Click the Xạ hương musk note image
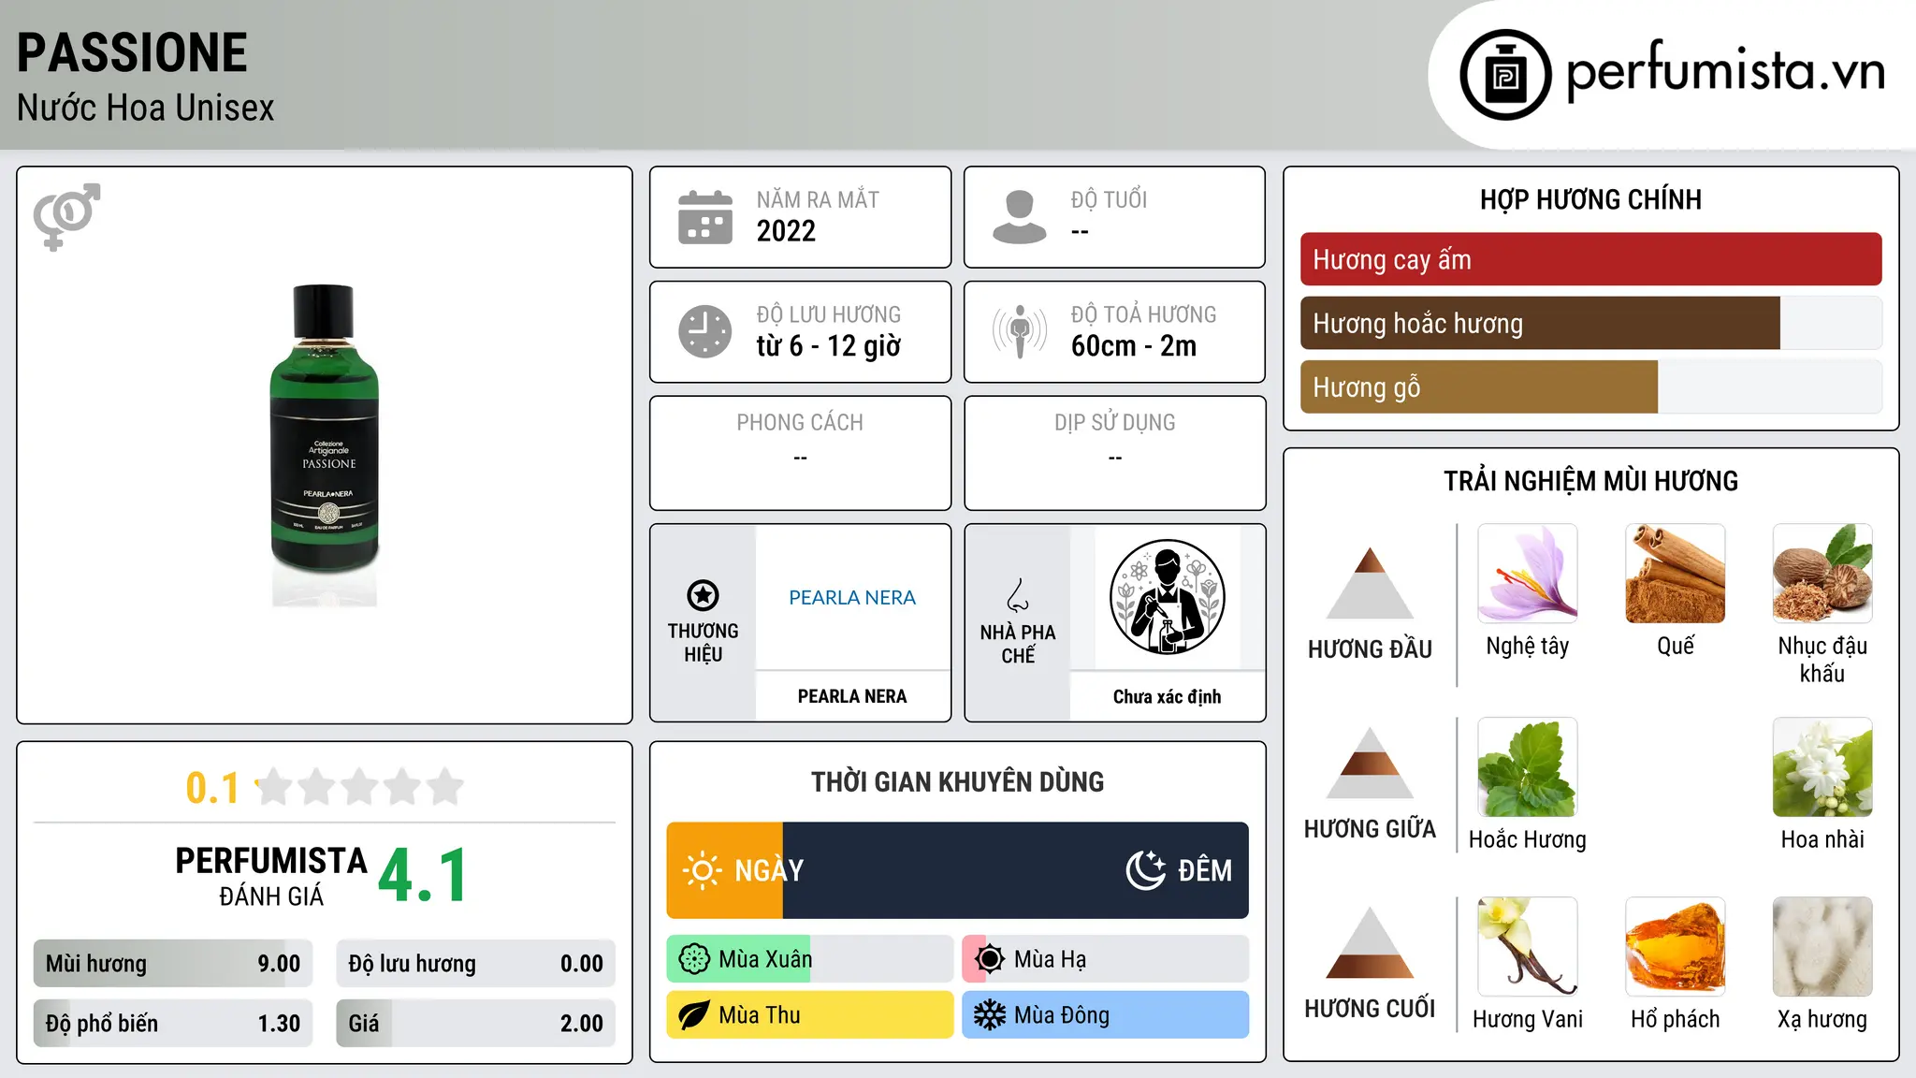The image size is (1916, 1078). 1822,947
